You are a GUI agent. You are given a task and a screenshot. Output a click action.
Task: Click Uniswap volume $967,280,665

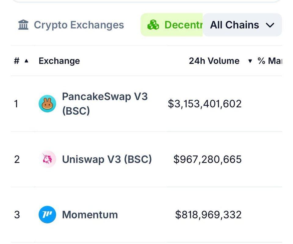tap(207, 159)
